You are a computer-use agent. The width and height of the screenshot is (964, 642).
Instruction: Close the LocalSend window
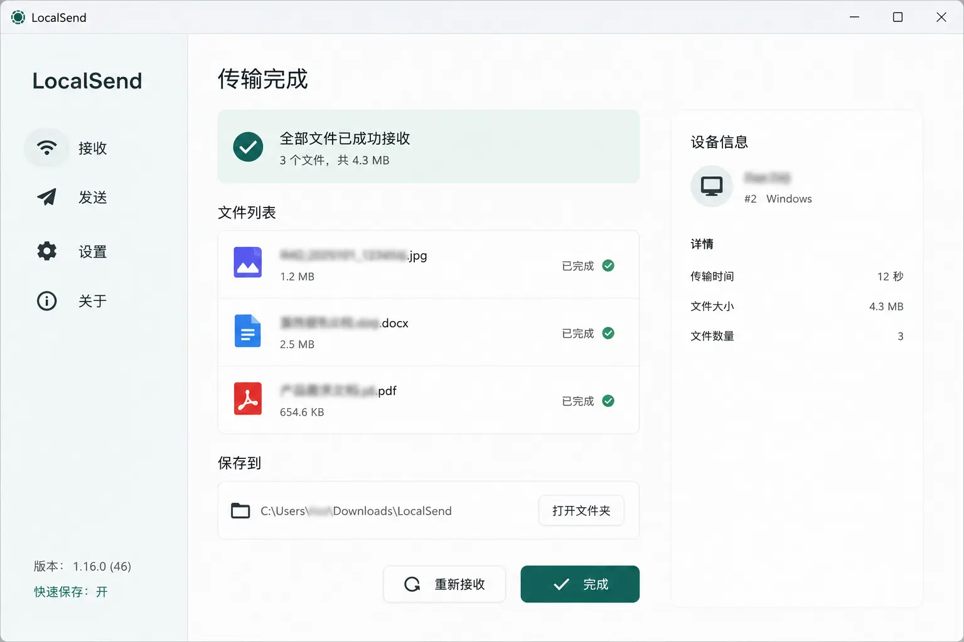pyautogui.click(x=941, y=17)
